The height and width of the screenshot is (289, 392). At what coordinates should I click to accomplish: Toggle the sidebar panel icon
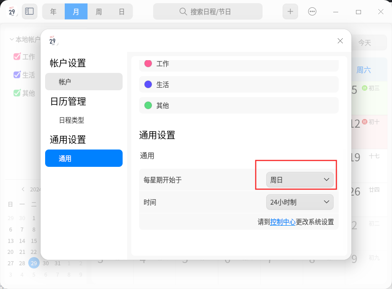(x=30, y=11)
